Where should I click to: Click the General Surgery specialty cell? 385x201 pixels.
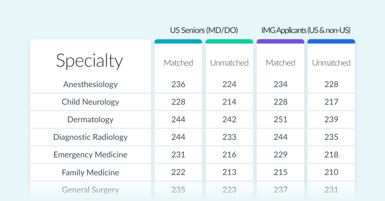pos(90,189)
